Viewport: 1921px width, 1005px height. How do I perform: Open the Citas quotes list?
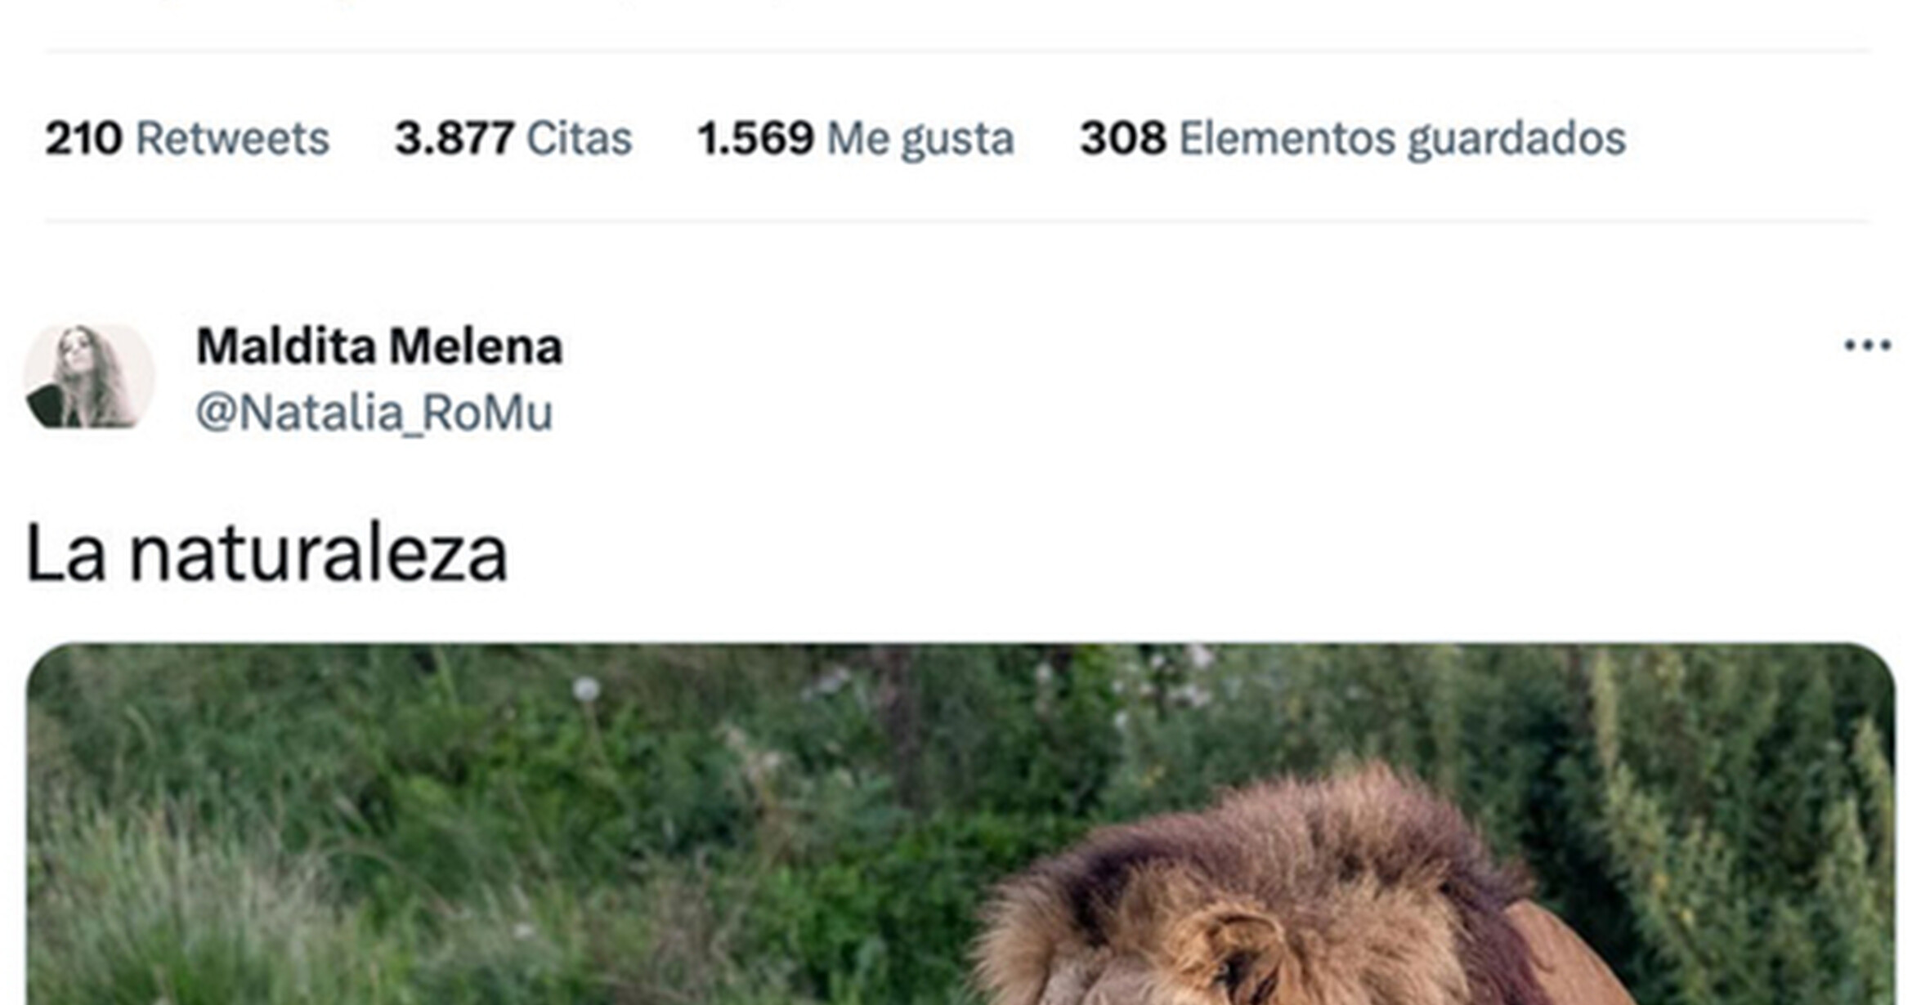coord(579,138)
